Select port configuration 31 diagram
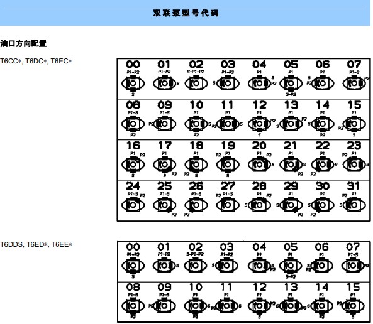Viewport: 373px width, 324px height. [354, 205]
